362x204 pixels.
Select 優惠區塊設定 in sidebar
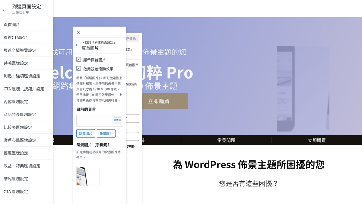coord(27,153)
